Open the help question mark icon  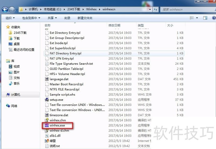(x=214, y=18)
